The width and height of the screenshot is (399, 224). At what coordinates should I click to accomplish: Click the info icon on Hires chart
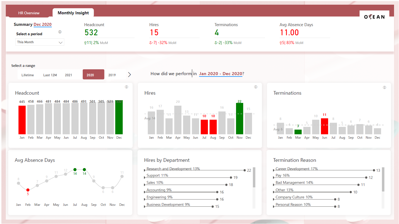click(256, 87)
